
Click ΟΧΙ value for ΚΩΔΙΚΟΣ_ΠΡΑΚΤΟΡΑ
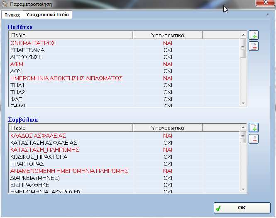(x=168, y=157)
